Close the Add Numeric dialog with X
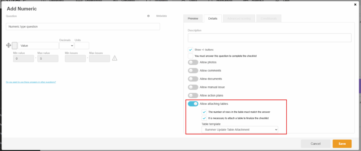 pos(355,5)
